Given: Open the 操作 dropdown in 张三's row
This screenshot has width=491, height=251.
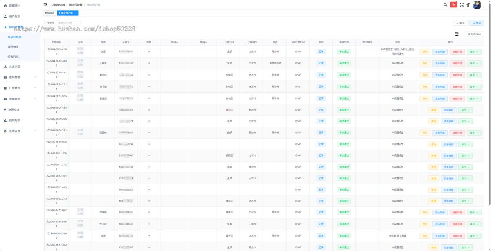Looking at the screenshot, I should pyautogui.click(x=474, y=52).
